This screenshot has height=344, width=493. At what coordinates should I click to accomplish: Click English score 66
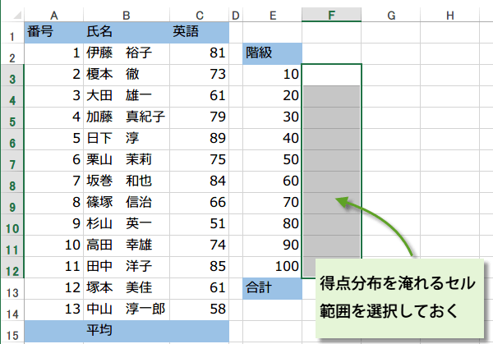tap(200, 204)
